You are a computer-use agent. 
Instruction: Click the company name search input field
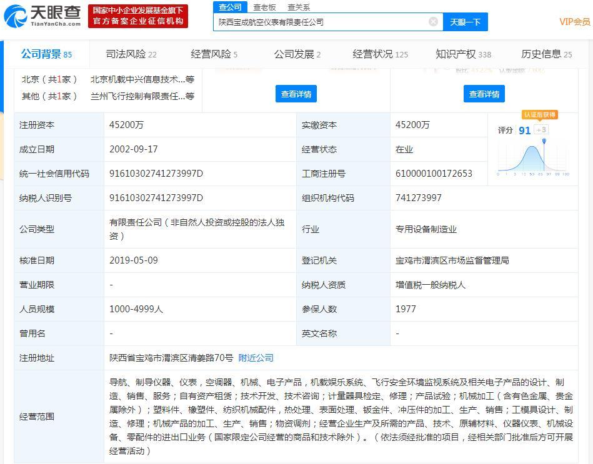(x=319, y=22)
